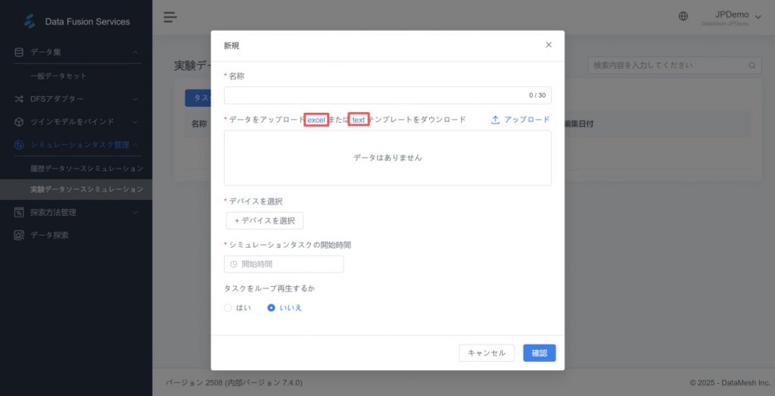This screenshot has height=396, width=775.
Task: Toggle the hamburger sidebar collapse icon
Action: [x=170, y=17]
